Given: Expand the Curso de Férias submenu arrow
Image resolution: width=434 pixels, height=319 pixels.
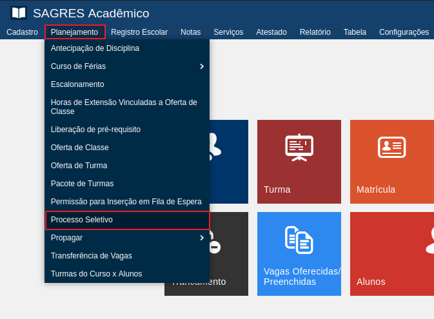Looking at the screenshot, I should tap(202, 66).
